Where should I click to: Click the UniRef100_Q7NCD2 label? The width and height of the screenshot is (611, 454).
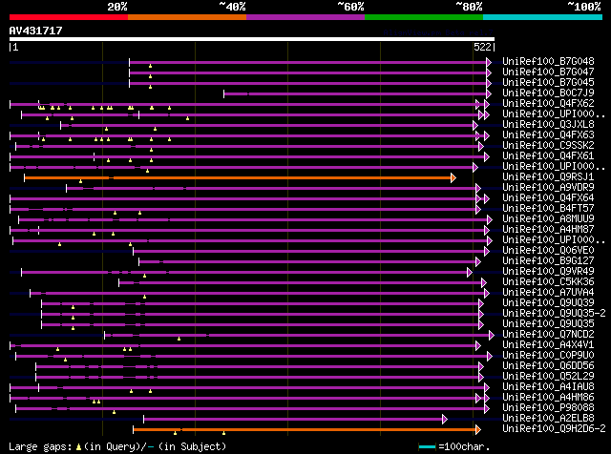coord(548,335)
